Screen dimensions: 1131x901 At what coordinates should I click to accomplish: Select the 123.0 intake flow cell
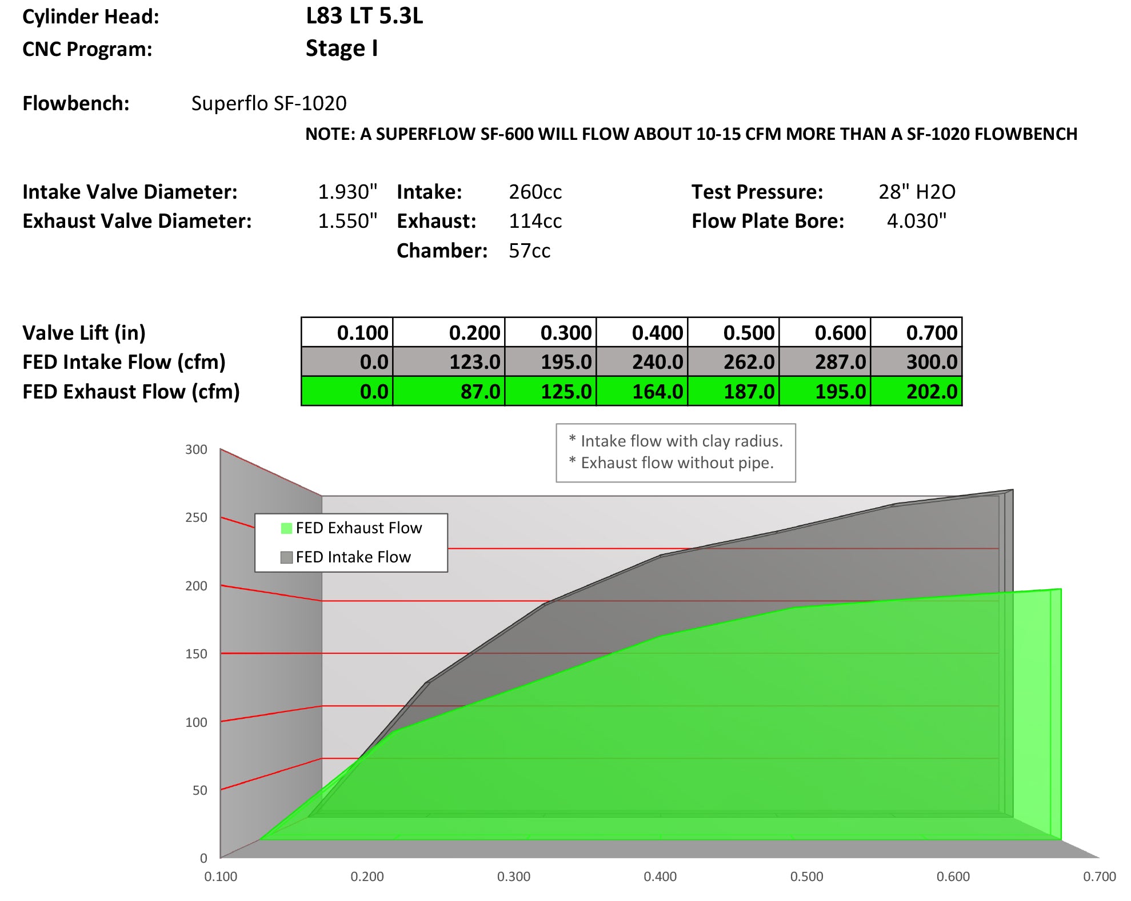click(449, 362)
